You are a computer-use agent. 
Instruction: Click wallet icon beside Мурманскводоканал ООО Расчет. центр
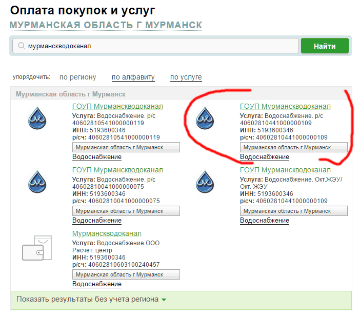click(37, 248)
